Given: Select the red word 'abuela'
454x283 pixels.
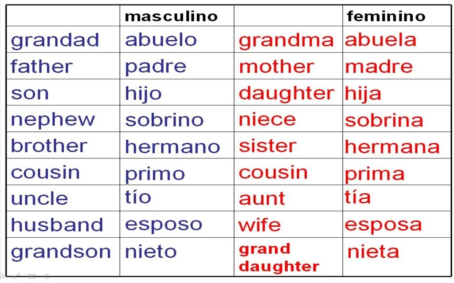Looking at the screenshot, I should [x=381, y=39].
